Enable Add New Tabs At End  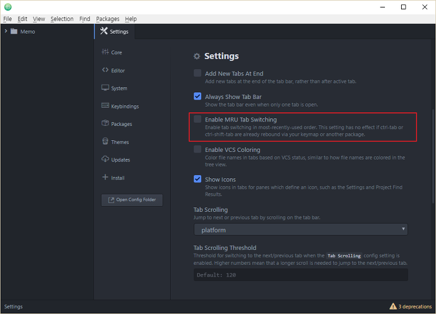pos(197,73)
